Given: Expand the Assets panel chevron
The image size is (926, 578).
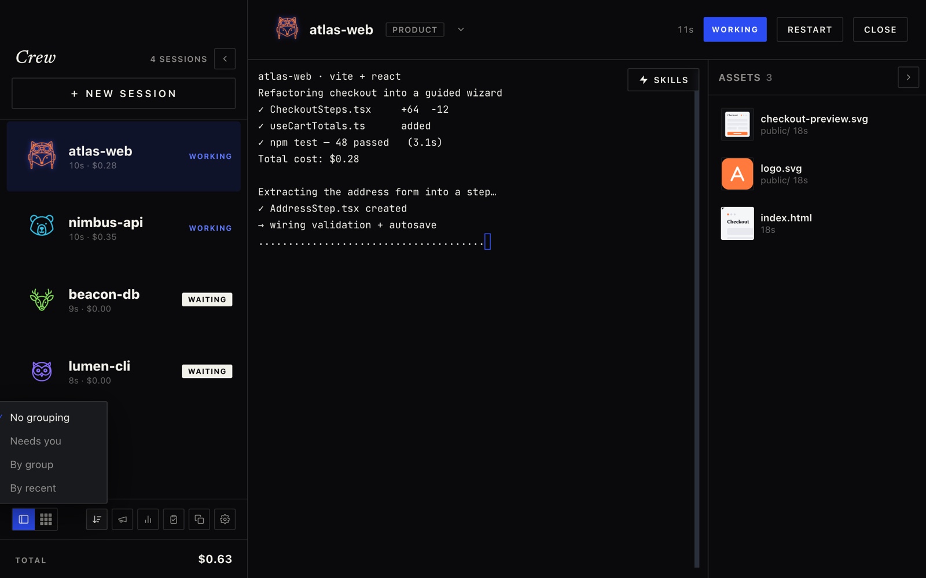Looking at the screenshot, I should (909, 77).
